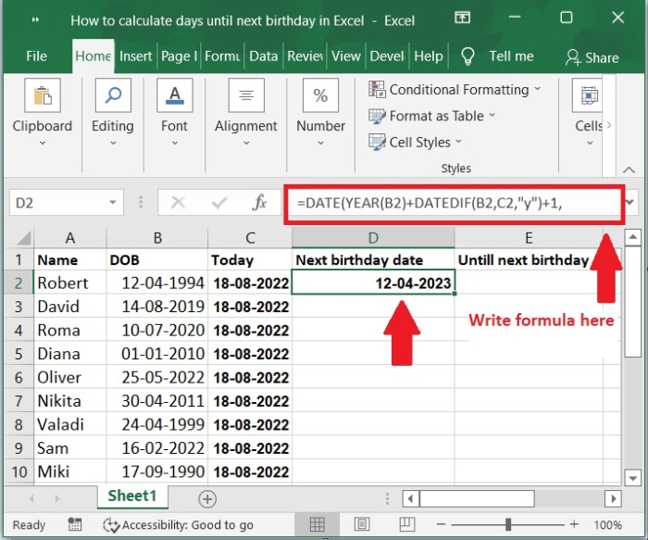Viewport: 648px width, 540px height.
Task: Click the Tell me lightbulb icon
Action: tap(467, 57)
